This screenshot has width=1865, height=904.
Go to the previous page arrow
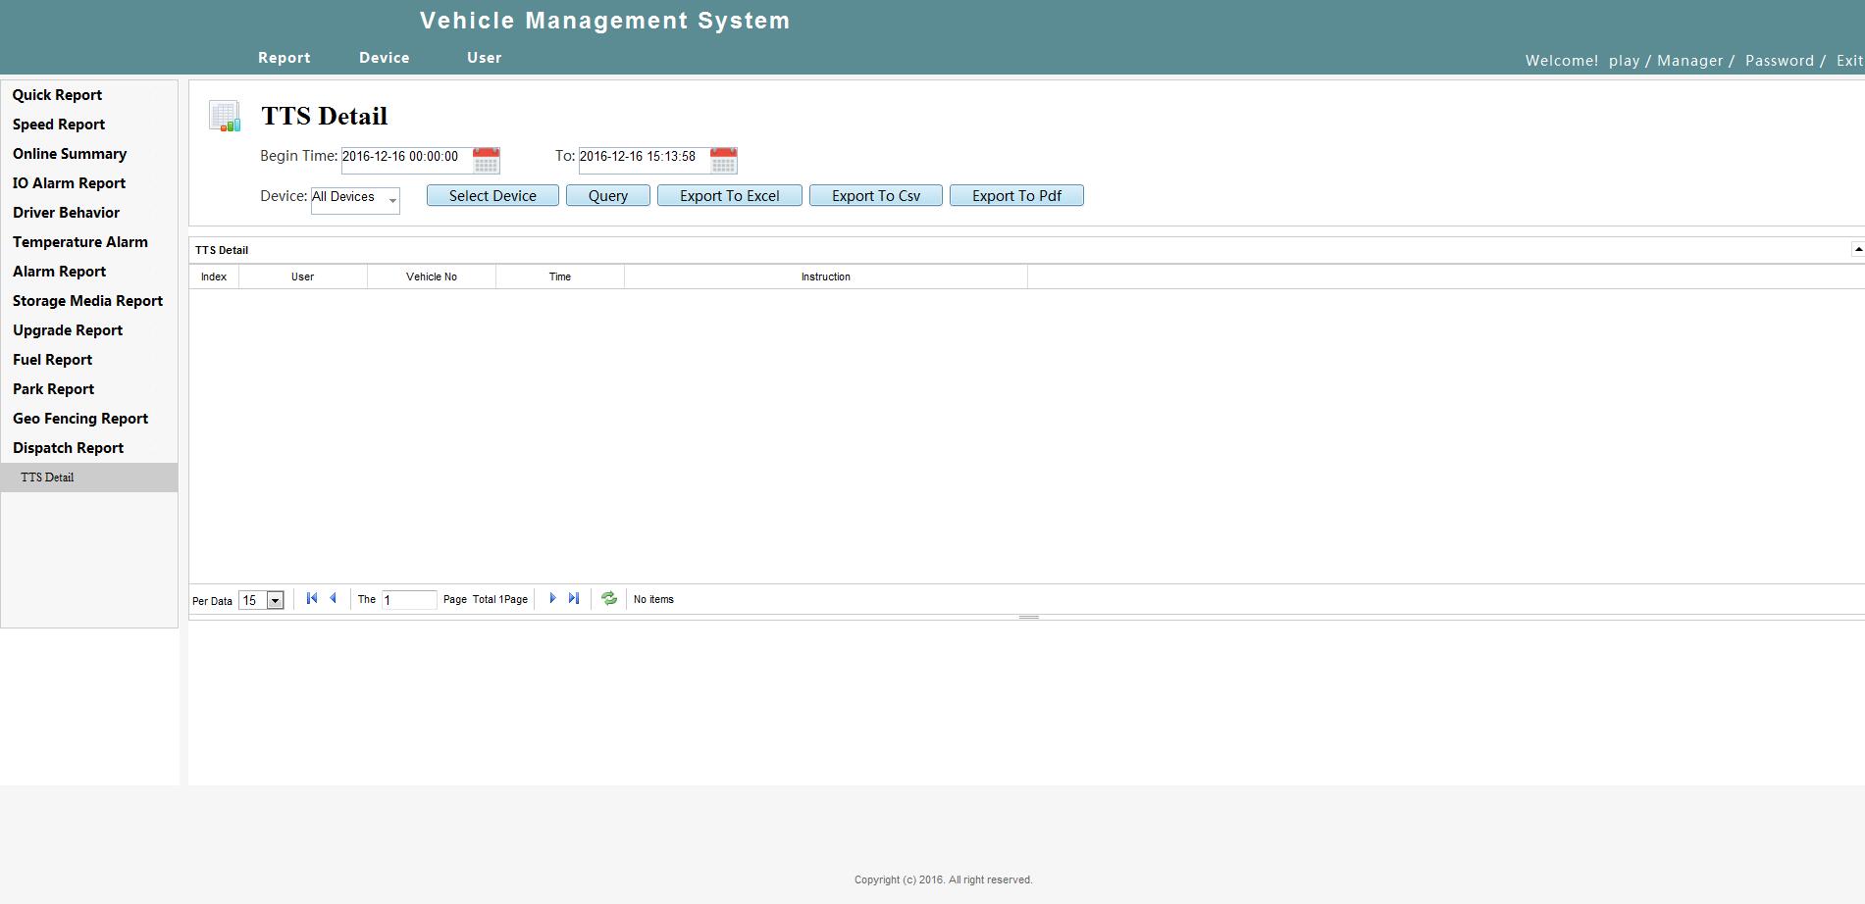pos(334,598)
